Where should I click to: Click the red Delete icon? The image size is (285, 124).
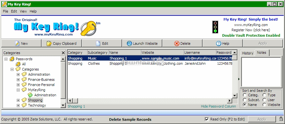(x=177, y=43)
